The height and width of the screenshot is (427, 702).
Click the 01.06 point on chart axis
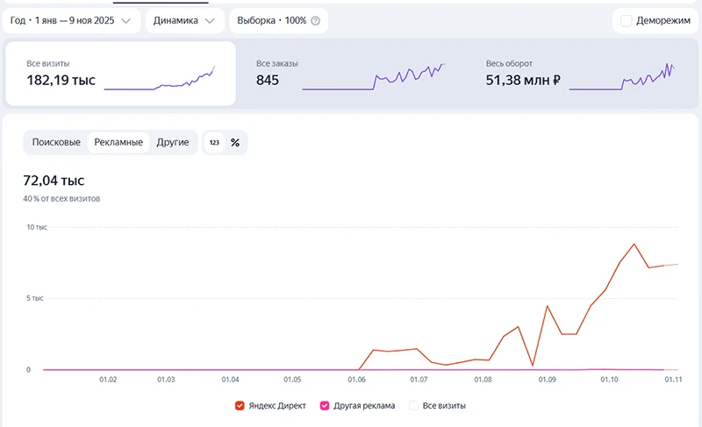357,379
